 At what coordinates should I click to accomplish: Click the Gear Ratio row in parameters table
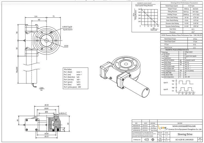[181, 29]
